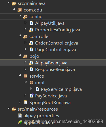Select the controller package label
Viewport: 106px width, 127px height.
click(40, 36)
